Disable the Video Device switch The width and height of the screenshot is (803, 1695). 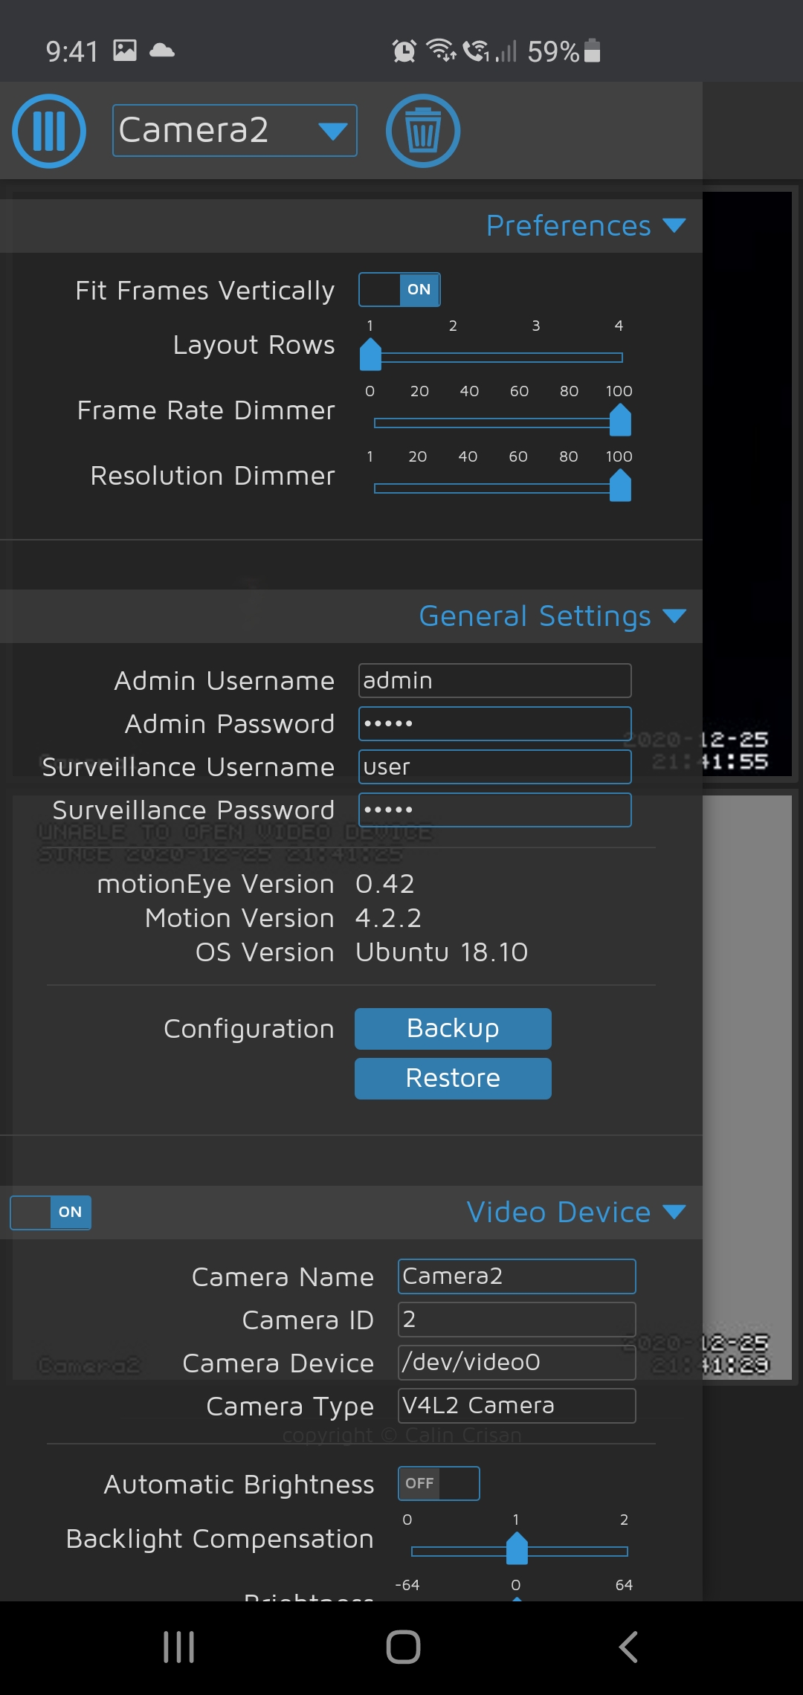click(50, 1212)
